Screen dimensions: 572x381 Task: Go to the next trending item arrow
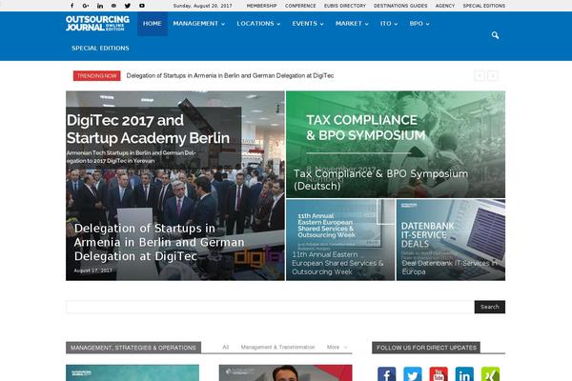[x=493, y=76]
